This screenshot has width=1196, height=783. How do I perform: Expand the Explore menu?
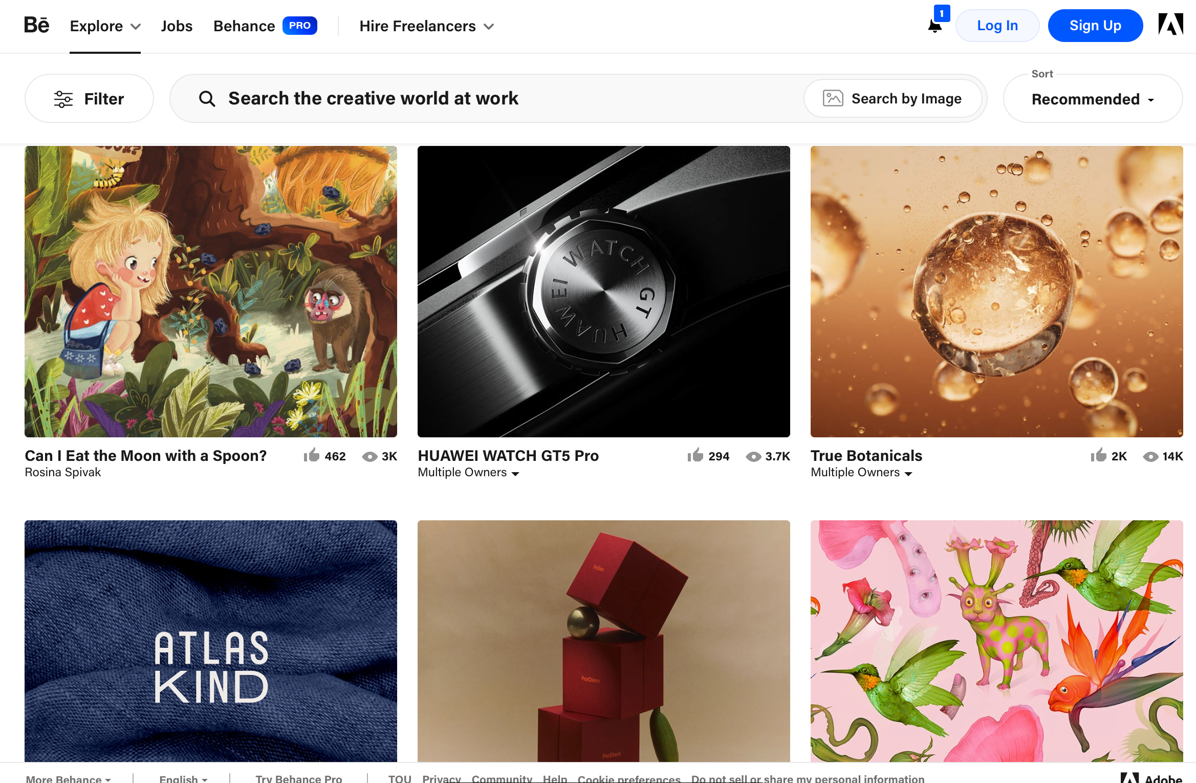pos(105,26)
